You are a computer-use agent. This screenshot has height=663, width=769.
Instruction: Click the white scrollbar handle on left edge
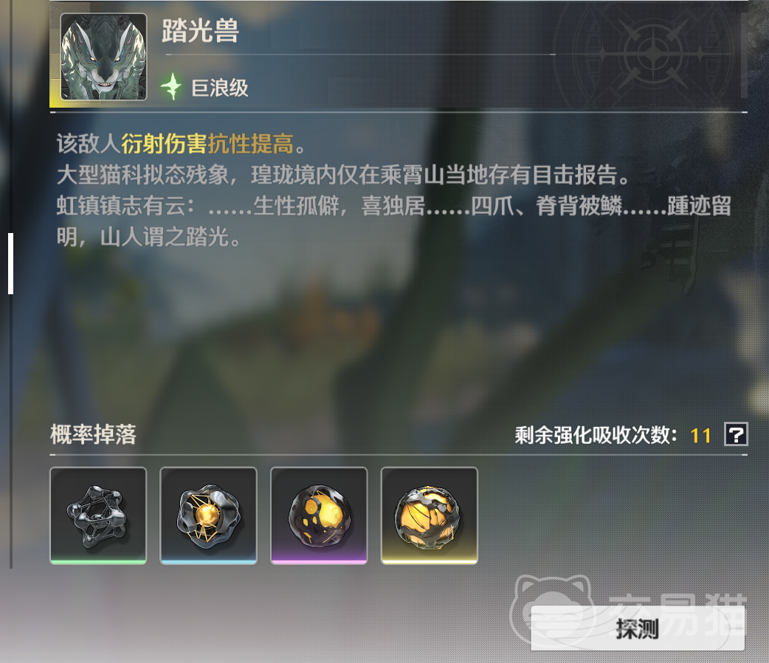coord(11,263)
